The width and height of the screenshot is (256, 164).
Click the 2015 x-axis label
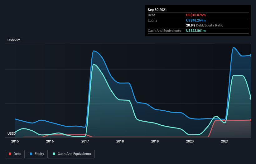(15, 141)
